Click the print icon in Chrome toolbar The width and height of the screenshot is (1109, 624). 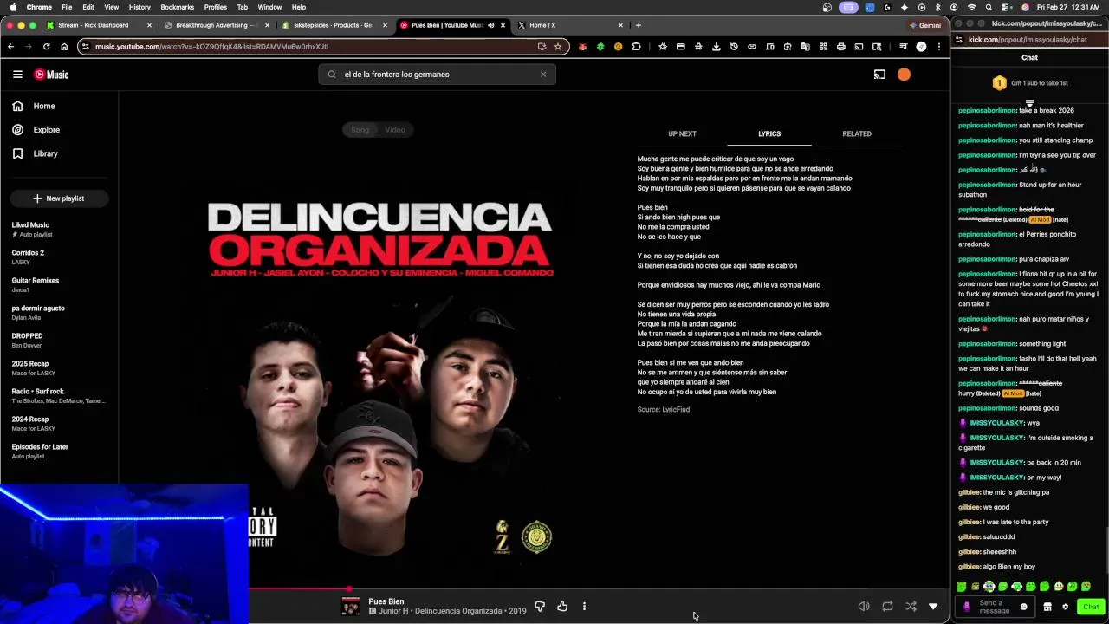840,47
